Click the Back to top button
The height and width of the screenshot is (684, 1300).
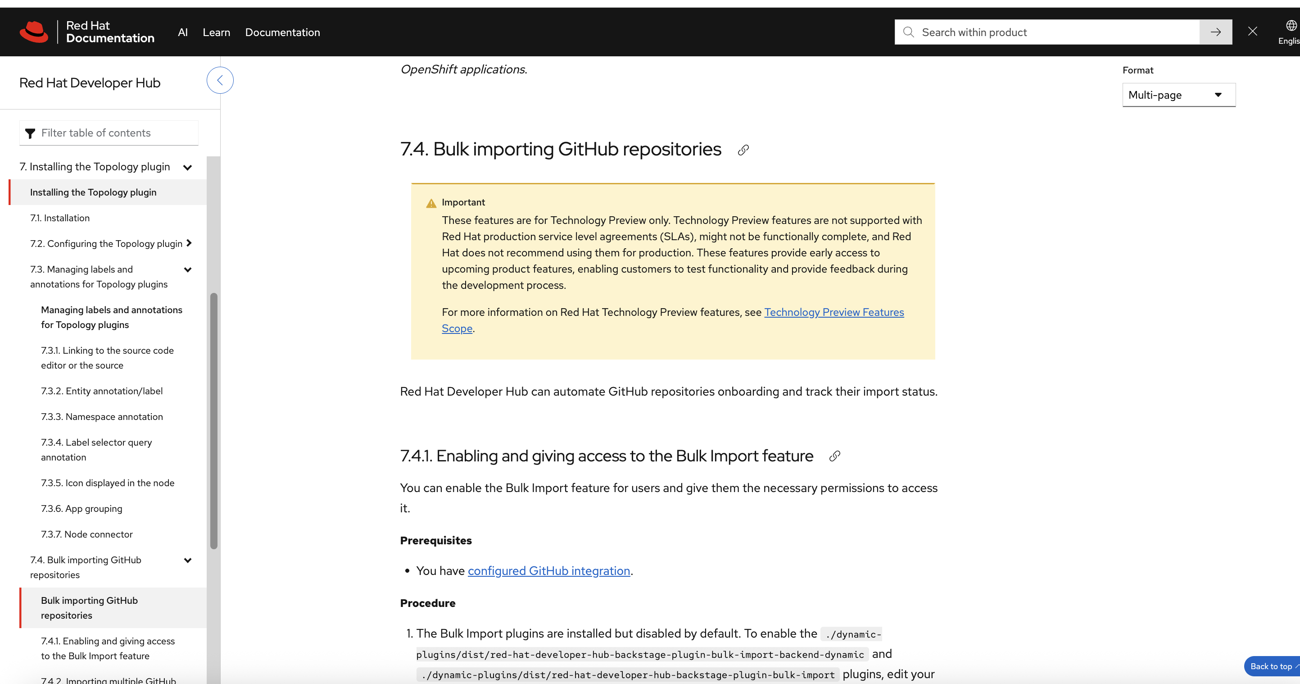1272,666
